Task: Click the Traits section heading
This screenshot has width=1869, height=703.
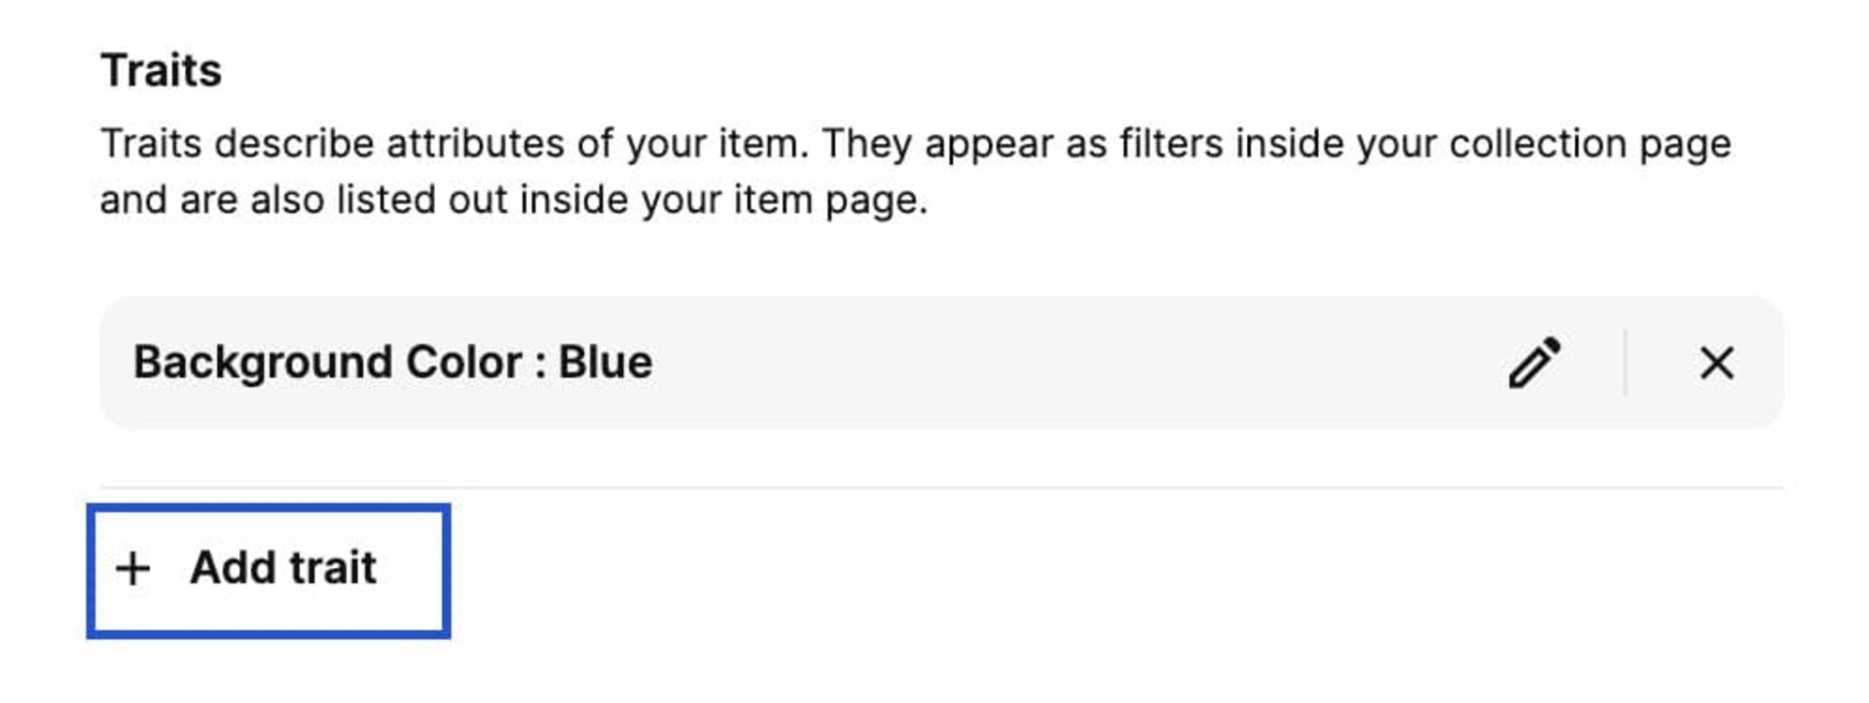Action: [x=162, y=70]
